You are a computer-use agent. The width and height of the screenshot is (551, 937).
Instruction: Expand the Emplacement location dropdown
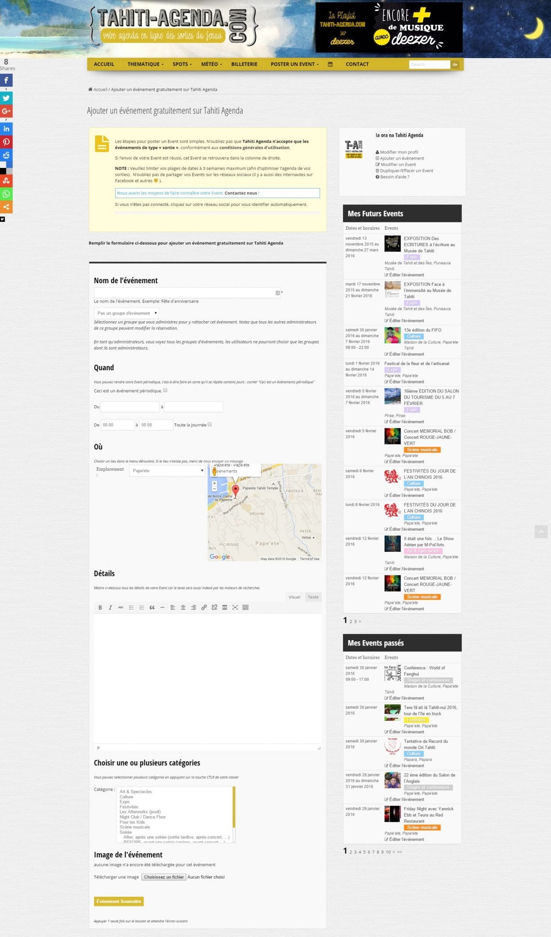pos(167,471)
